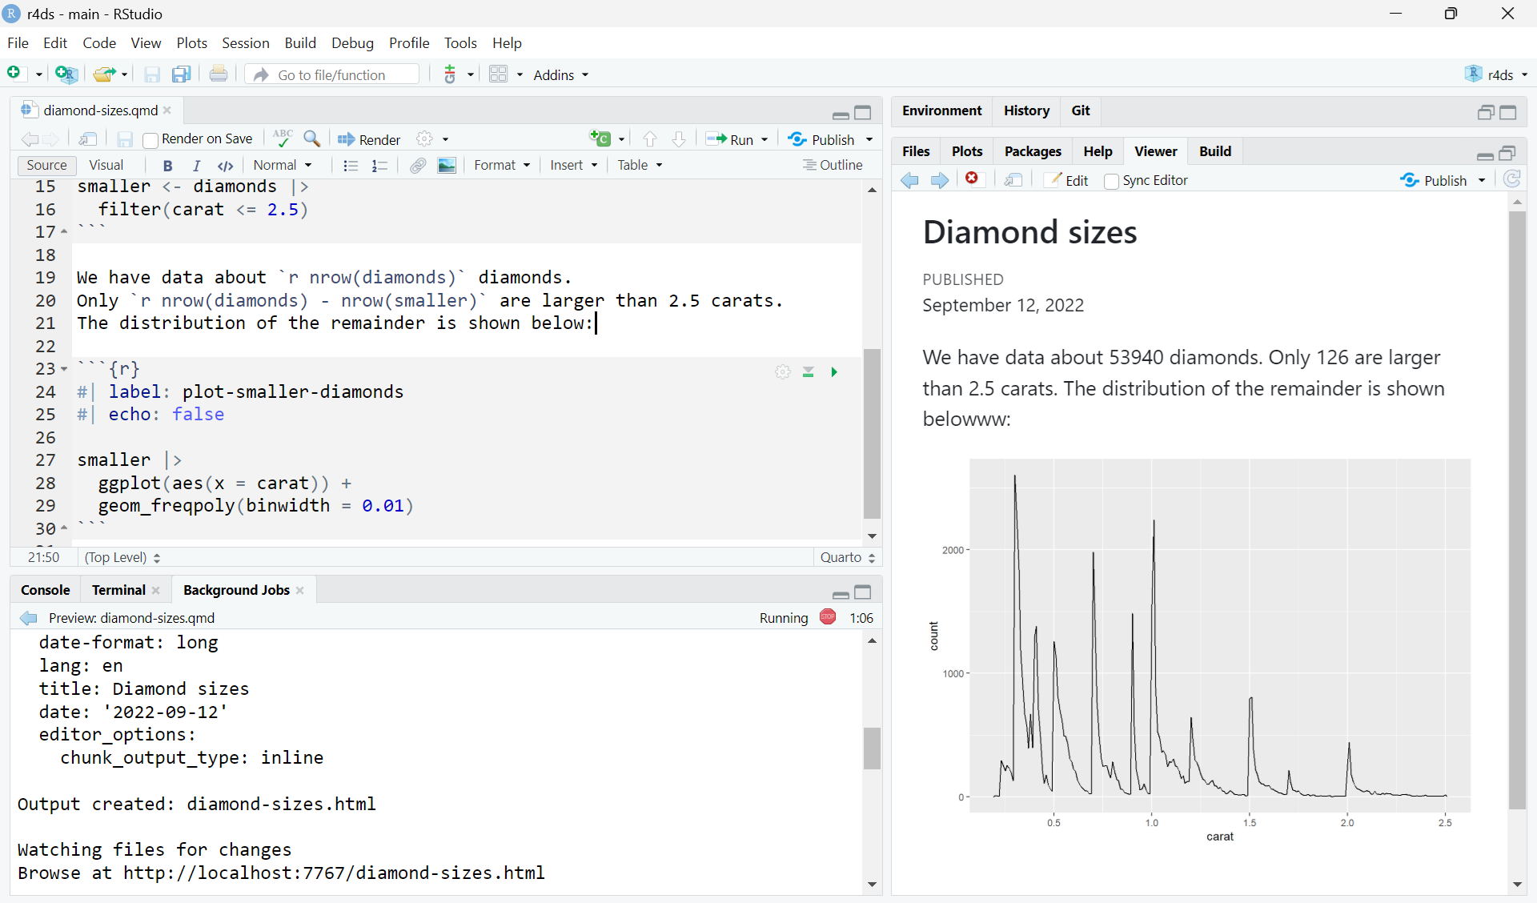Toggle italic formatting

[196, 165]
